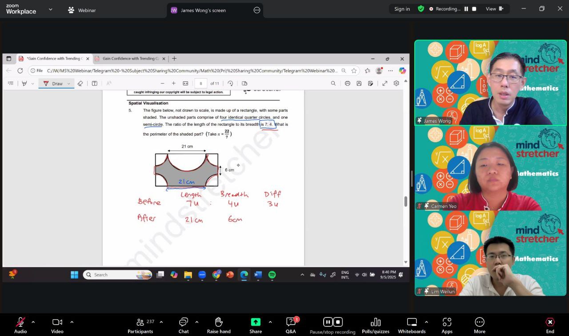Expand the Video options arrow
The height and width of the screenshot is (336, 569).
coord(72,322)
